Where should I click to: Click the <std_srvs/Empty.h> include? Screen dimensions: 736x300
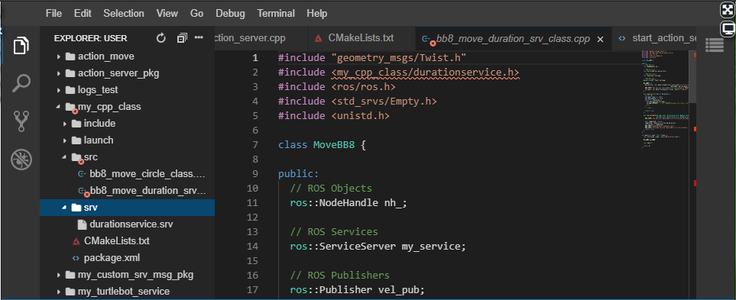pyautogui.click(x=384, y=102)
